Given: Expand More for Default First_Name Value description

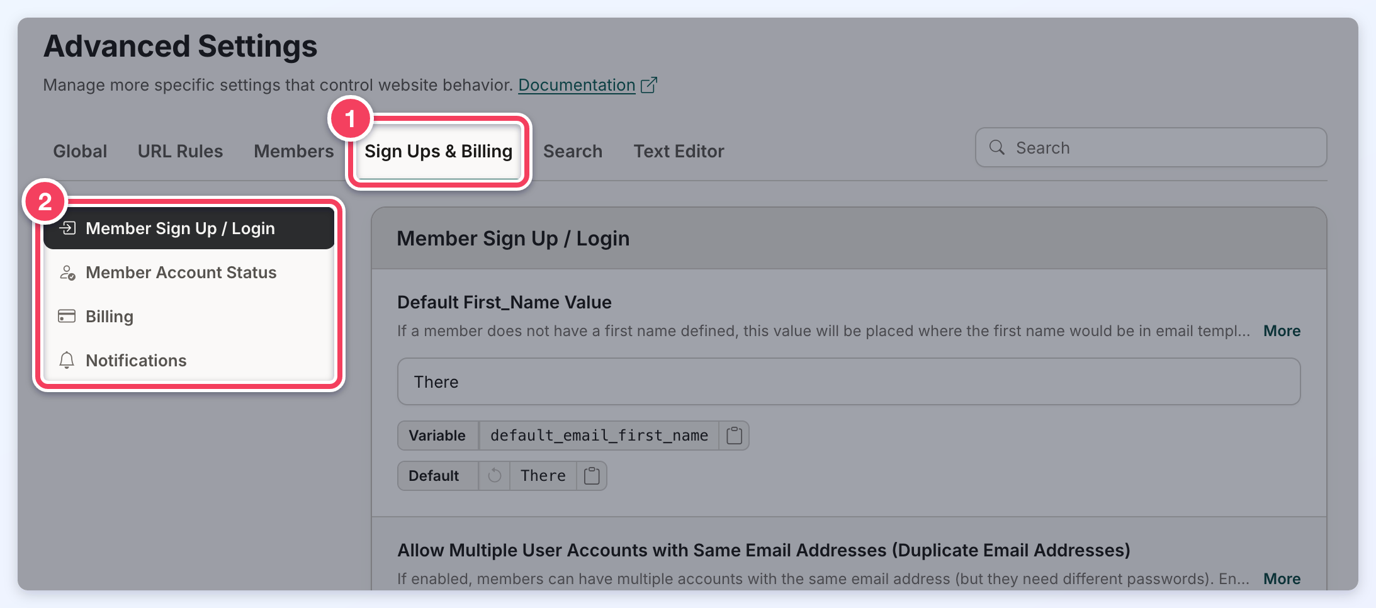Looking at the screenshot, I should (x=1282, y=331).
